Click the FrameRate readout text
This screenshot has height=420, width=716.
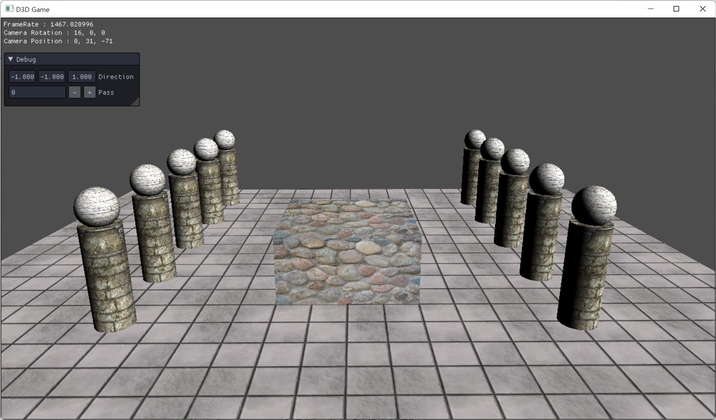48,24
